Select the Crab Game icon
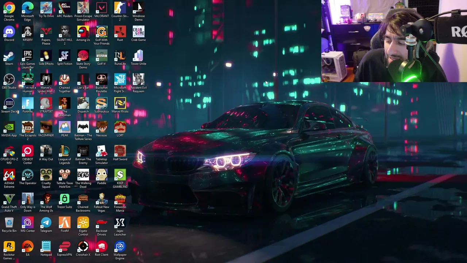This screenshot has width=467, height=263. tap(139, 31)
